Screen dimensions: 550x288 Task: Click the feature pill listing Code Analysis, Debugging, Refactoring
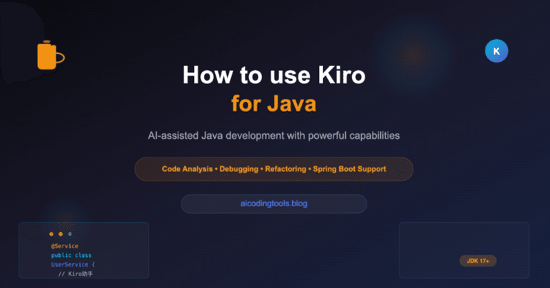point(274,169)
